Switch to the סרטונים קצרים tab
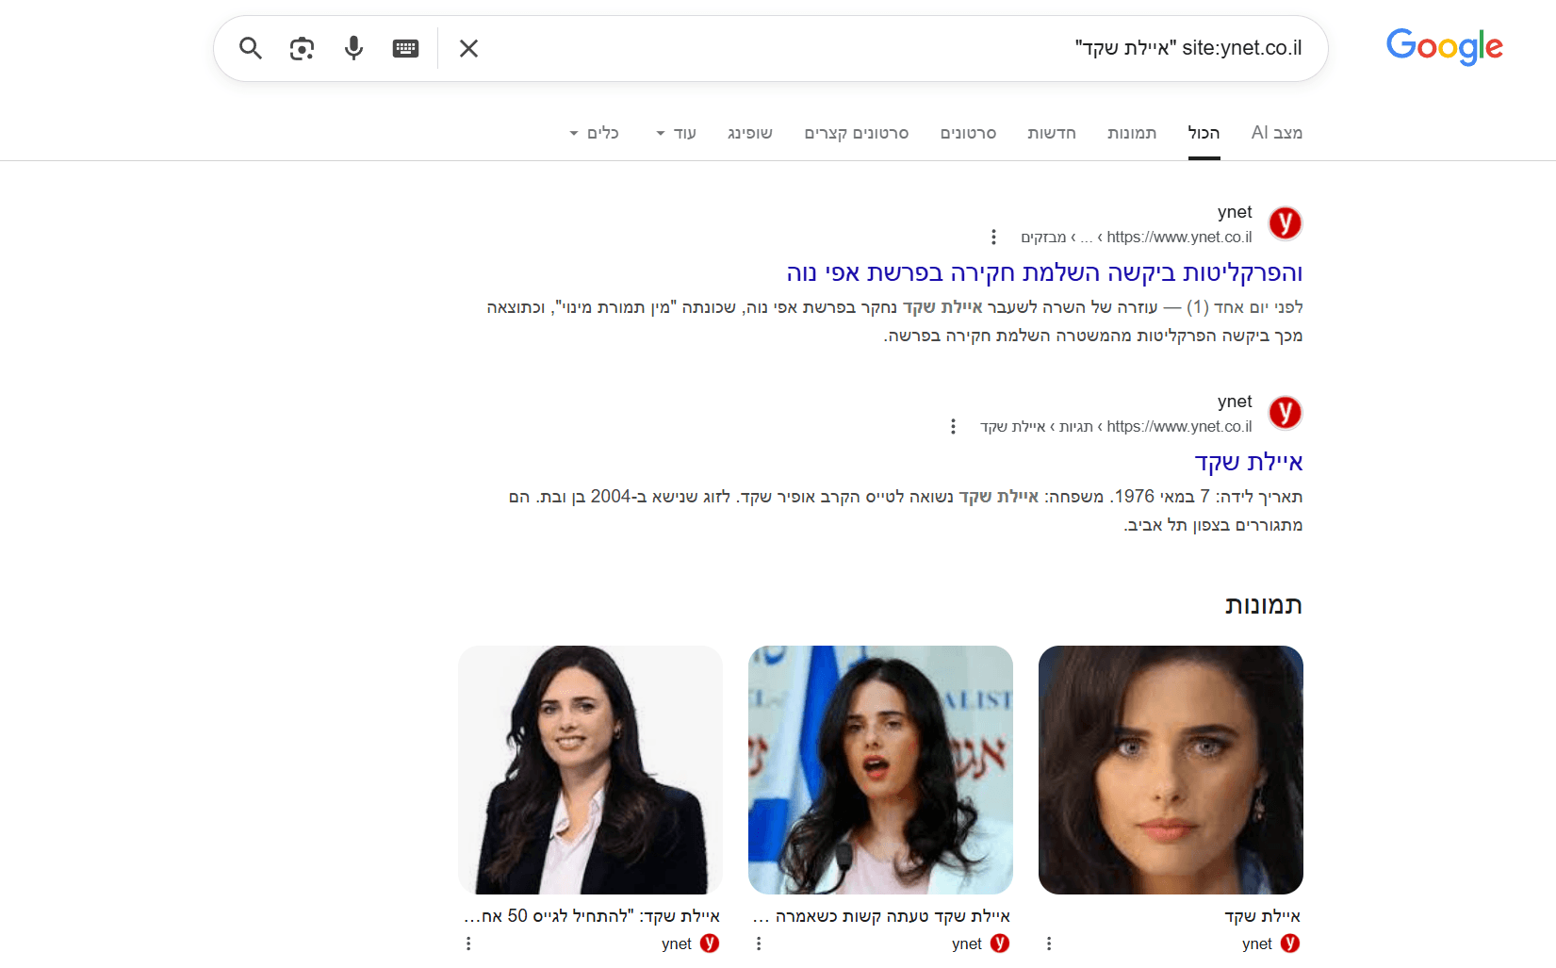This screenshot has height=968, width=1556. pyautogui.click(x=857, y=133)
